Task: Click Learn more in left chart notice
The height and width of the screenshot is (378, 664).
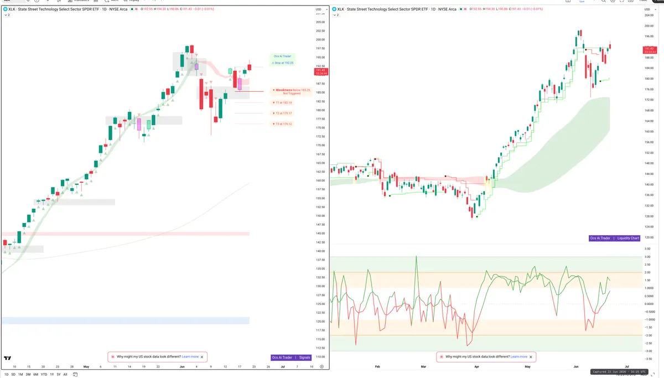Action: tap(190, 357)
